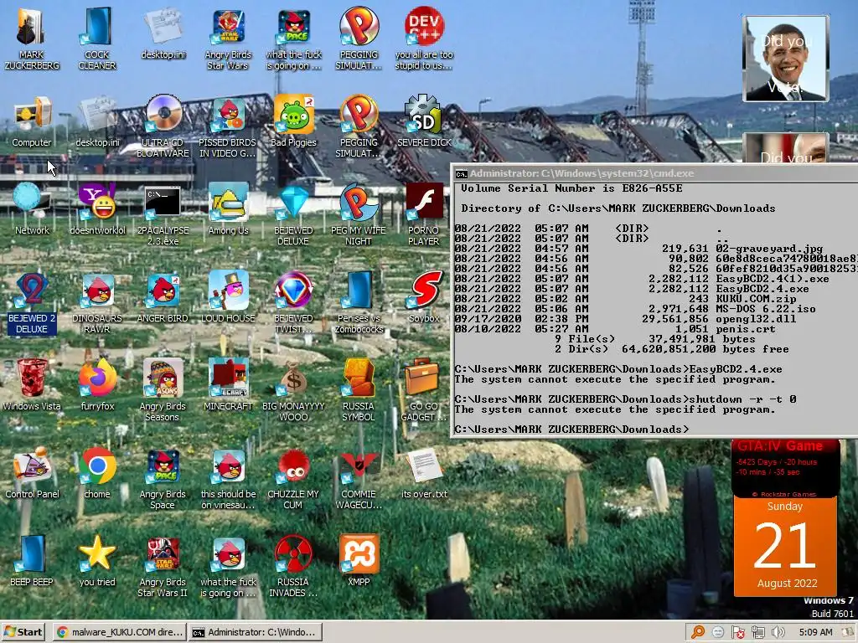Viewport: 858px width, 643px height.
Task: Open the RUSSIA SYMBOL icon
Action: tap(359, 390)
